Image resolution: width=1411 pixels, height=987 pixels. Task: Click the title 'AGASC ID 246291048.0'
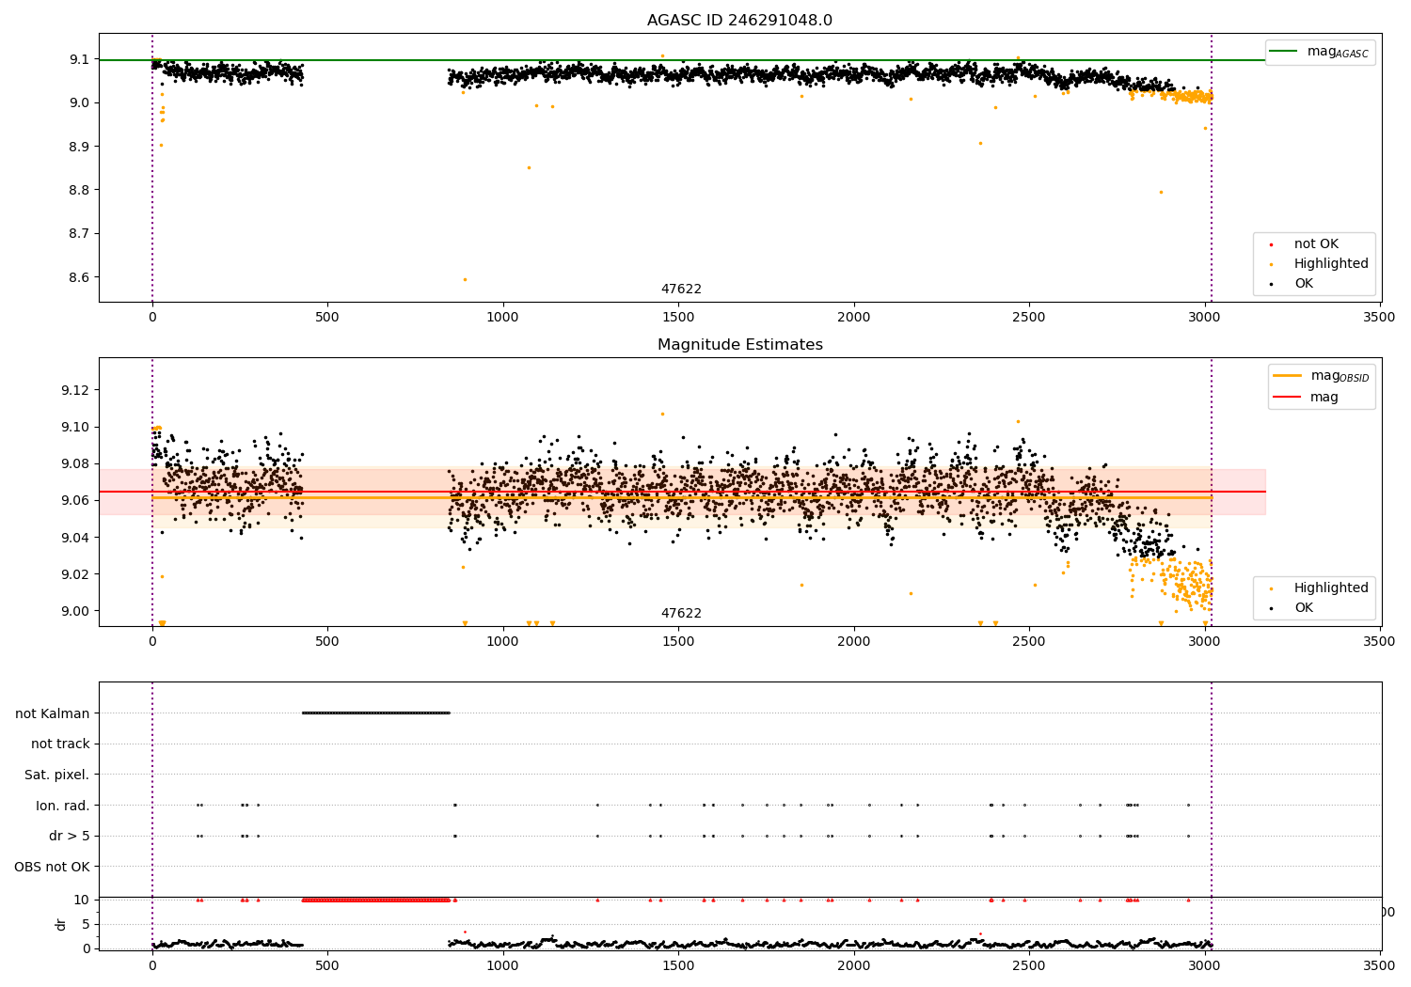(739, 21)
